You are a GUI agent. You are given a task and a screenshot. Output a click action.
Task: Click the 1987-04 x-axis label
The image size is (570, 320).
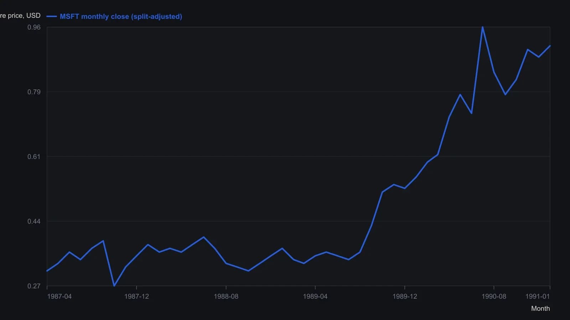[x=59, y=297]
